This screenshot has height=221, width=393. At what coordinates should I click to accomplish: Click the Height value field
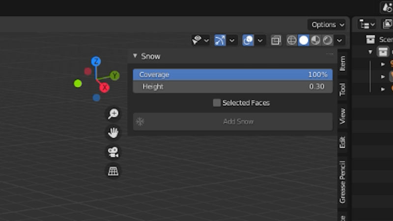(232, 87)
